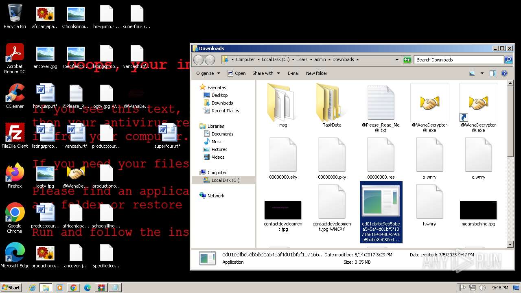Viewport: 521px width, 293px height.
Task: Select Local Disk (C:) in navigation tree
Action: pyautogui.click(x=225, y=180)
